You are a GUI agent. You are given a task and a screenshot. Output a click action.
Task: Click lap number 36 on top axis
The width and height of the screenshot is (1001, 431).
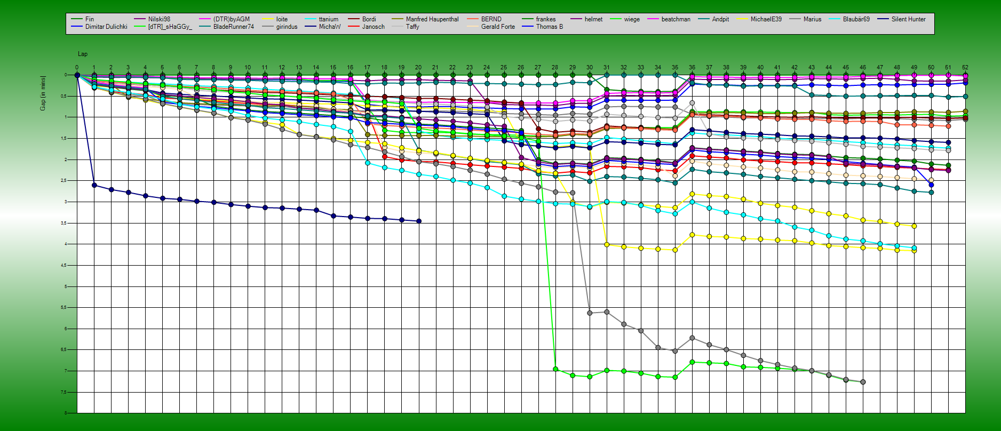pyautogui.click(x=692, y=68)
